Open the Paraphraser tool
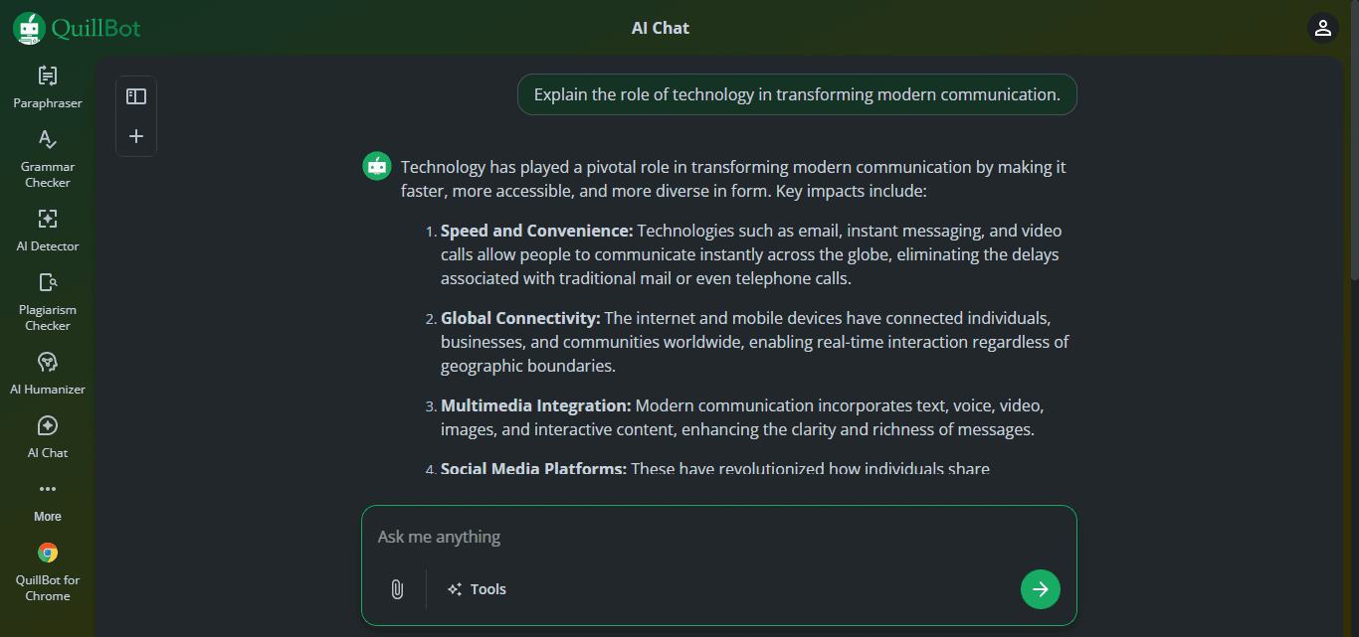This screenshot has width=1359, height=637. point(47,87)
